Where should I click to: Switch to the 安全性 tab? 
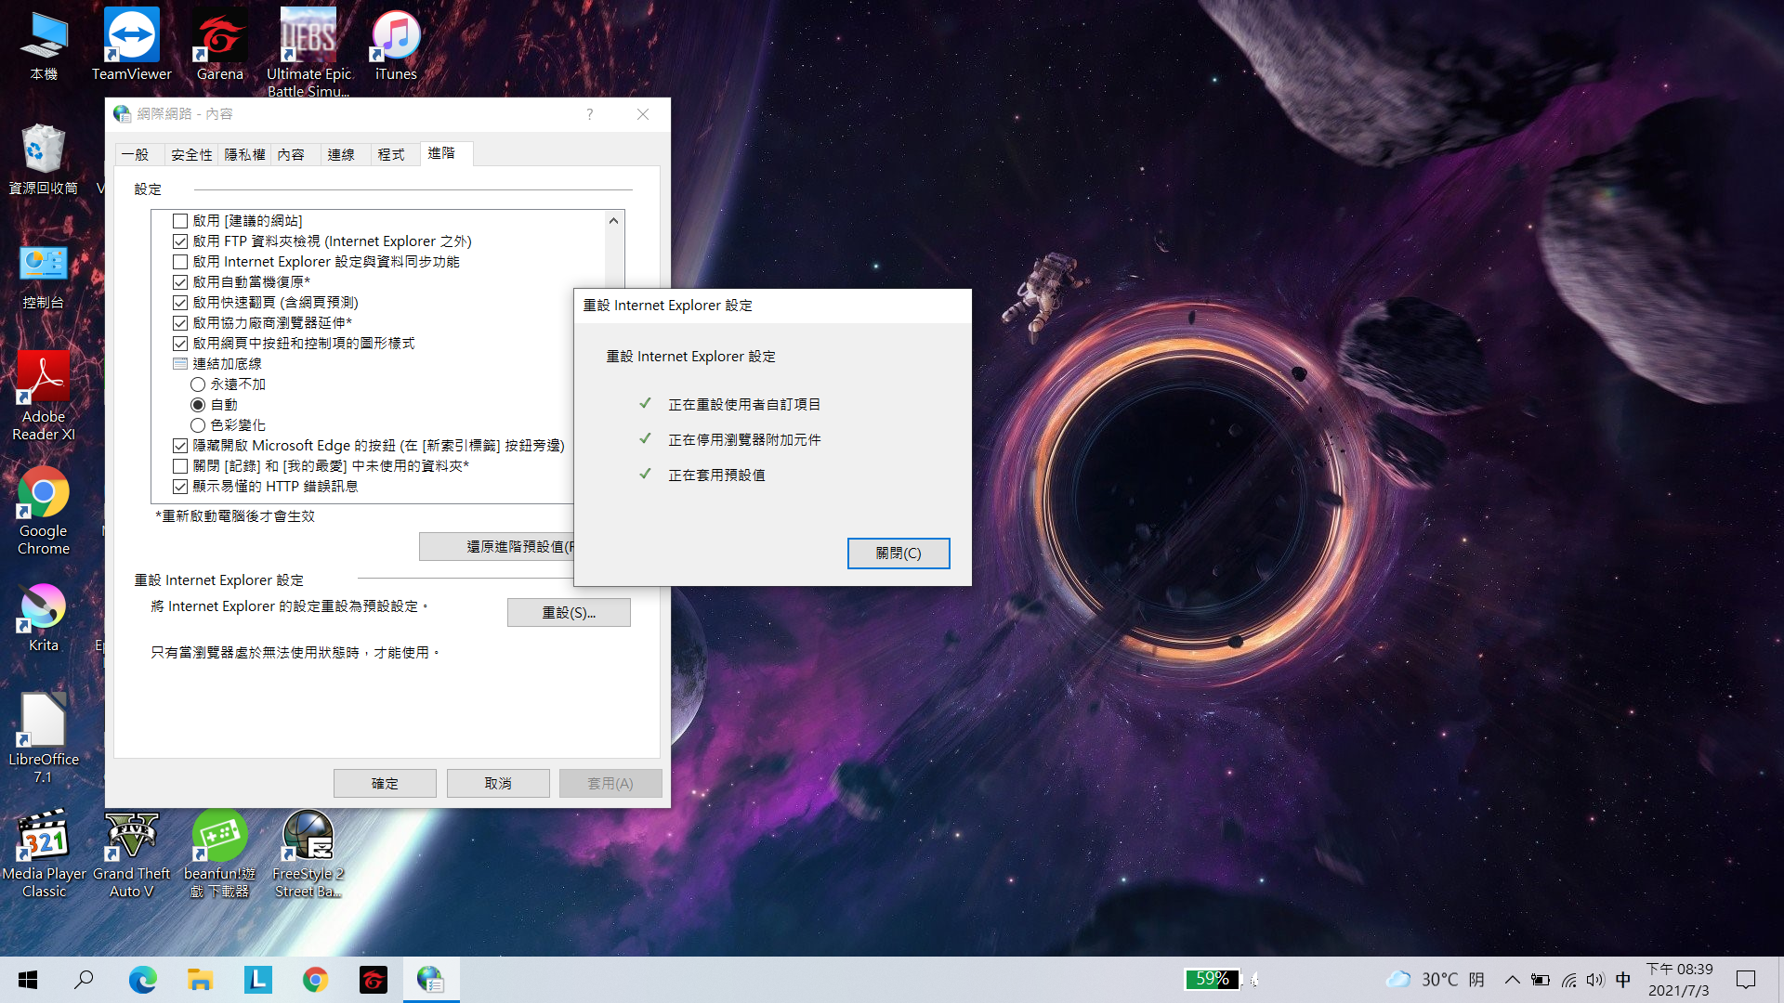click(191, 155)
